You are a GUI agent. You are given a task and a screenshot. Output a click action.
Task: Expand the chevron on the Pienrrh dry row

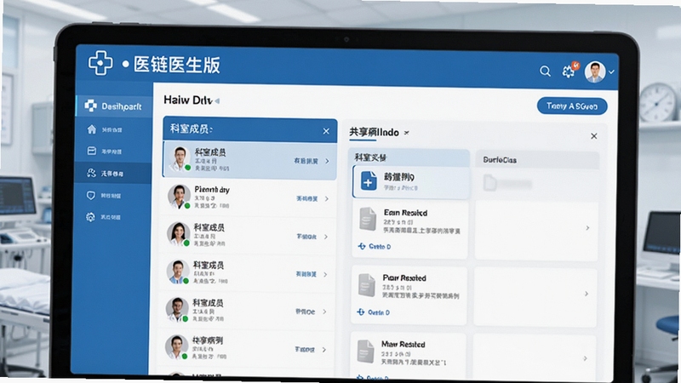coord(327,199)
